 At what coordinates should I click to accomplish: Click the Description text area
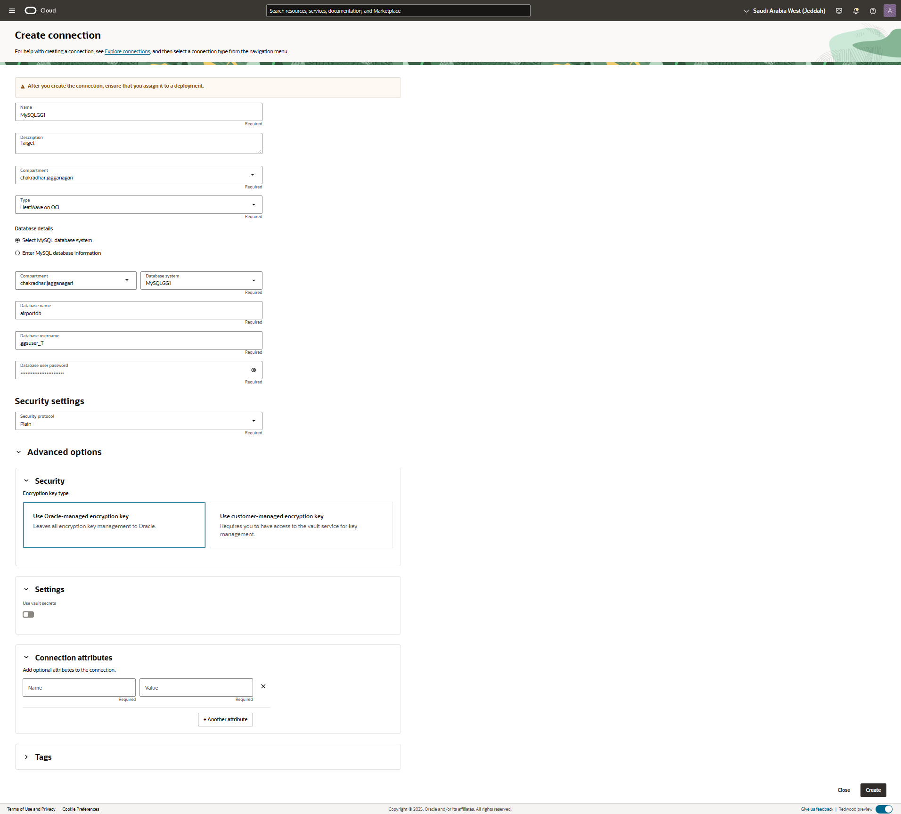[139, 143]
